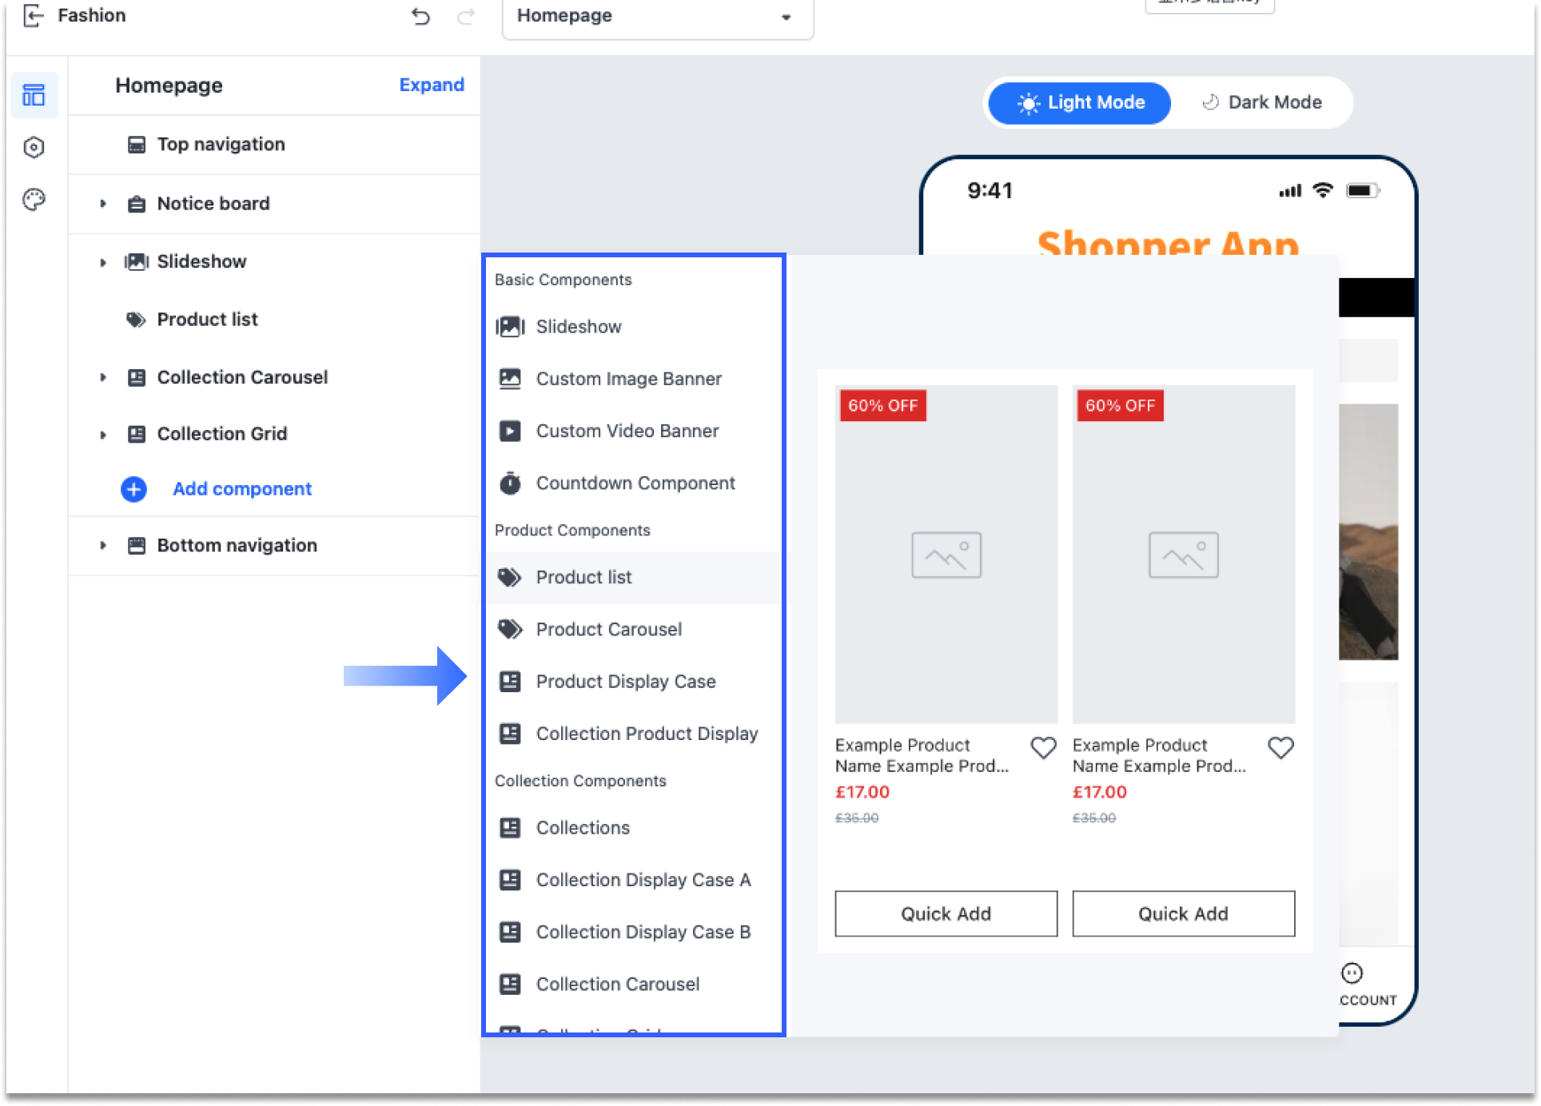Click the Product Display Case icon
Viewport: 1541px width, 1106px height.
[510, 682]
